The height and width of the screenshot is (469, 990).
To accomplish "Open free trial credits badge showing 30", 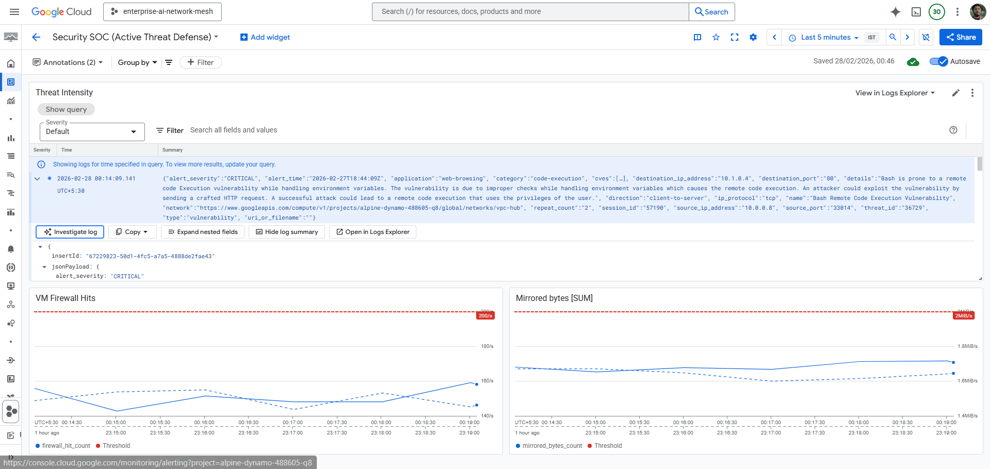I will [937, 12].
